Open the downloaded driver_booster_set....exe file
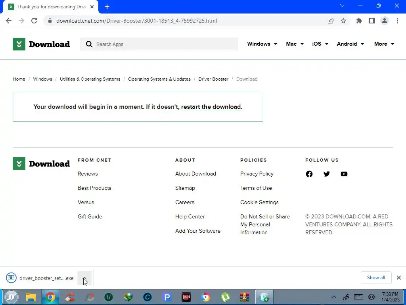This screenshot has width=406, height=305. [40, 278]
